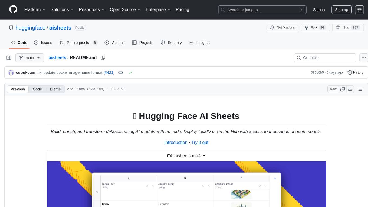This screenshot has width=368, height=207.
Task: View the green check status icon
Action: click(130, 72)
